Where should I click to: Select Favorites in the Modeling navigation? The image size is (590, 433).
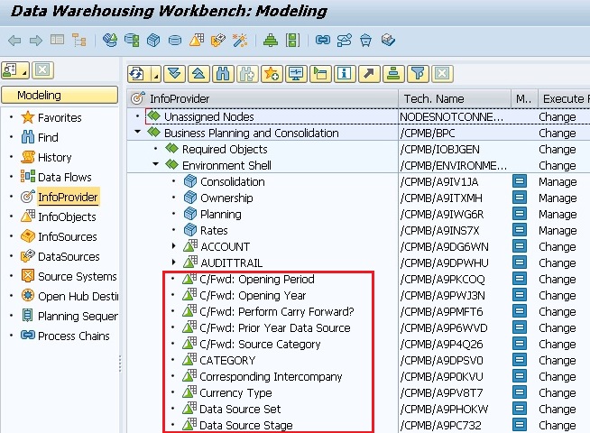(x=60, y=118)
